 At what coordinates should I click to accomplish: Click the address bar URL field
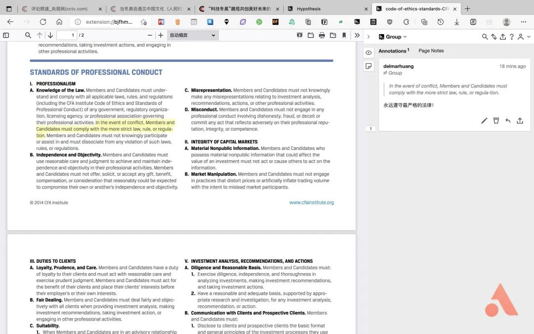point(109,22)
